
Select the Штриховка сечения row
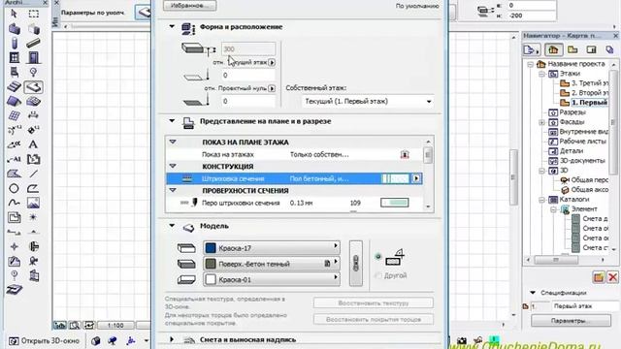click(294, 178)
